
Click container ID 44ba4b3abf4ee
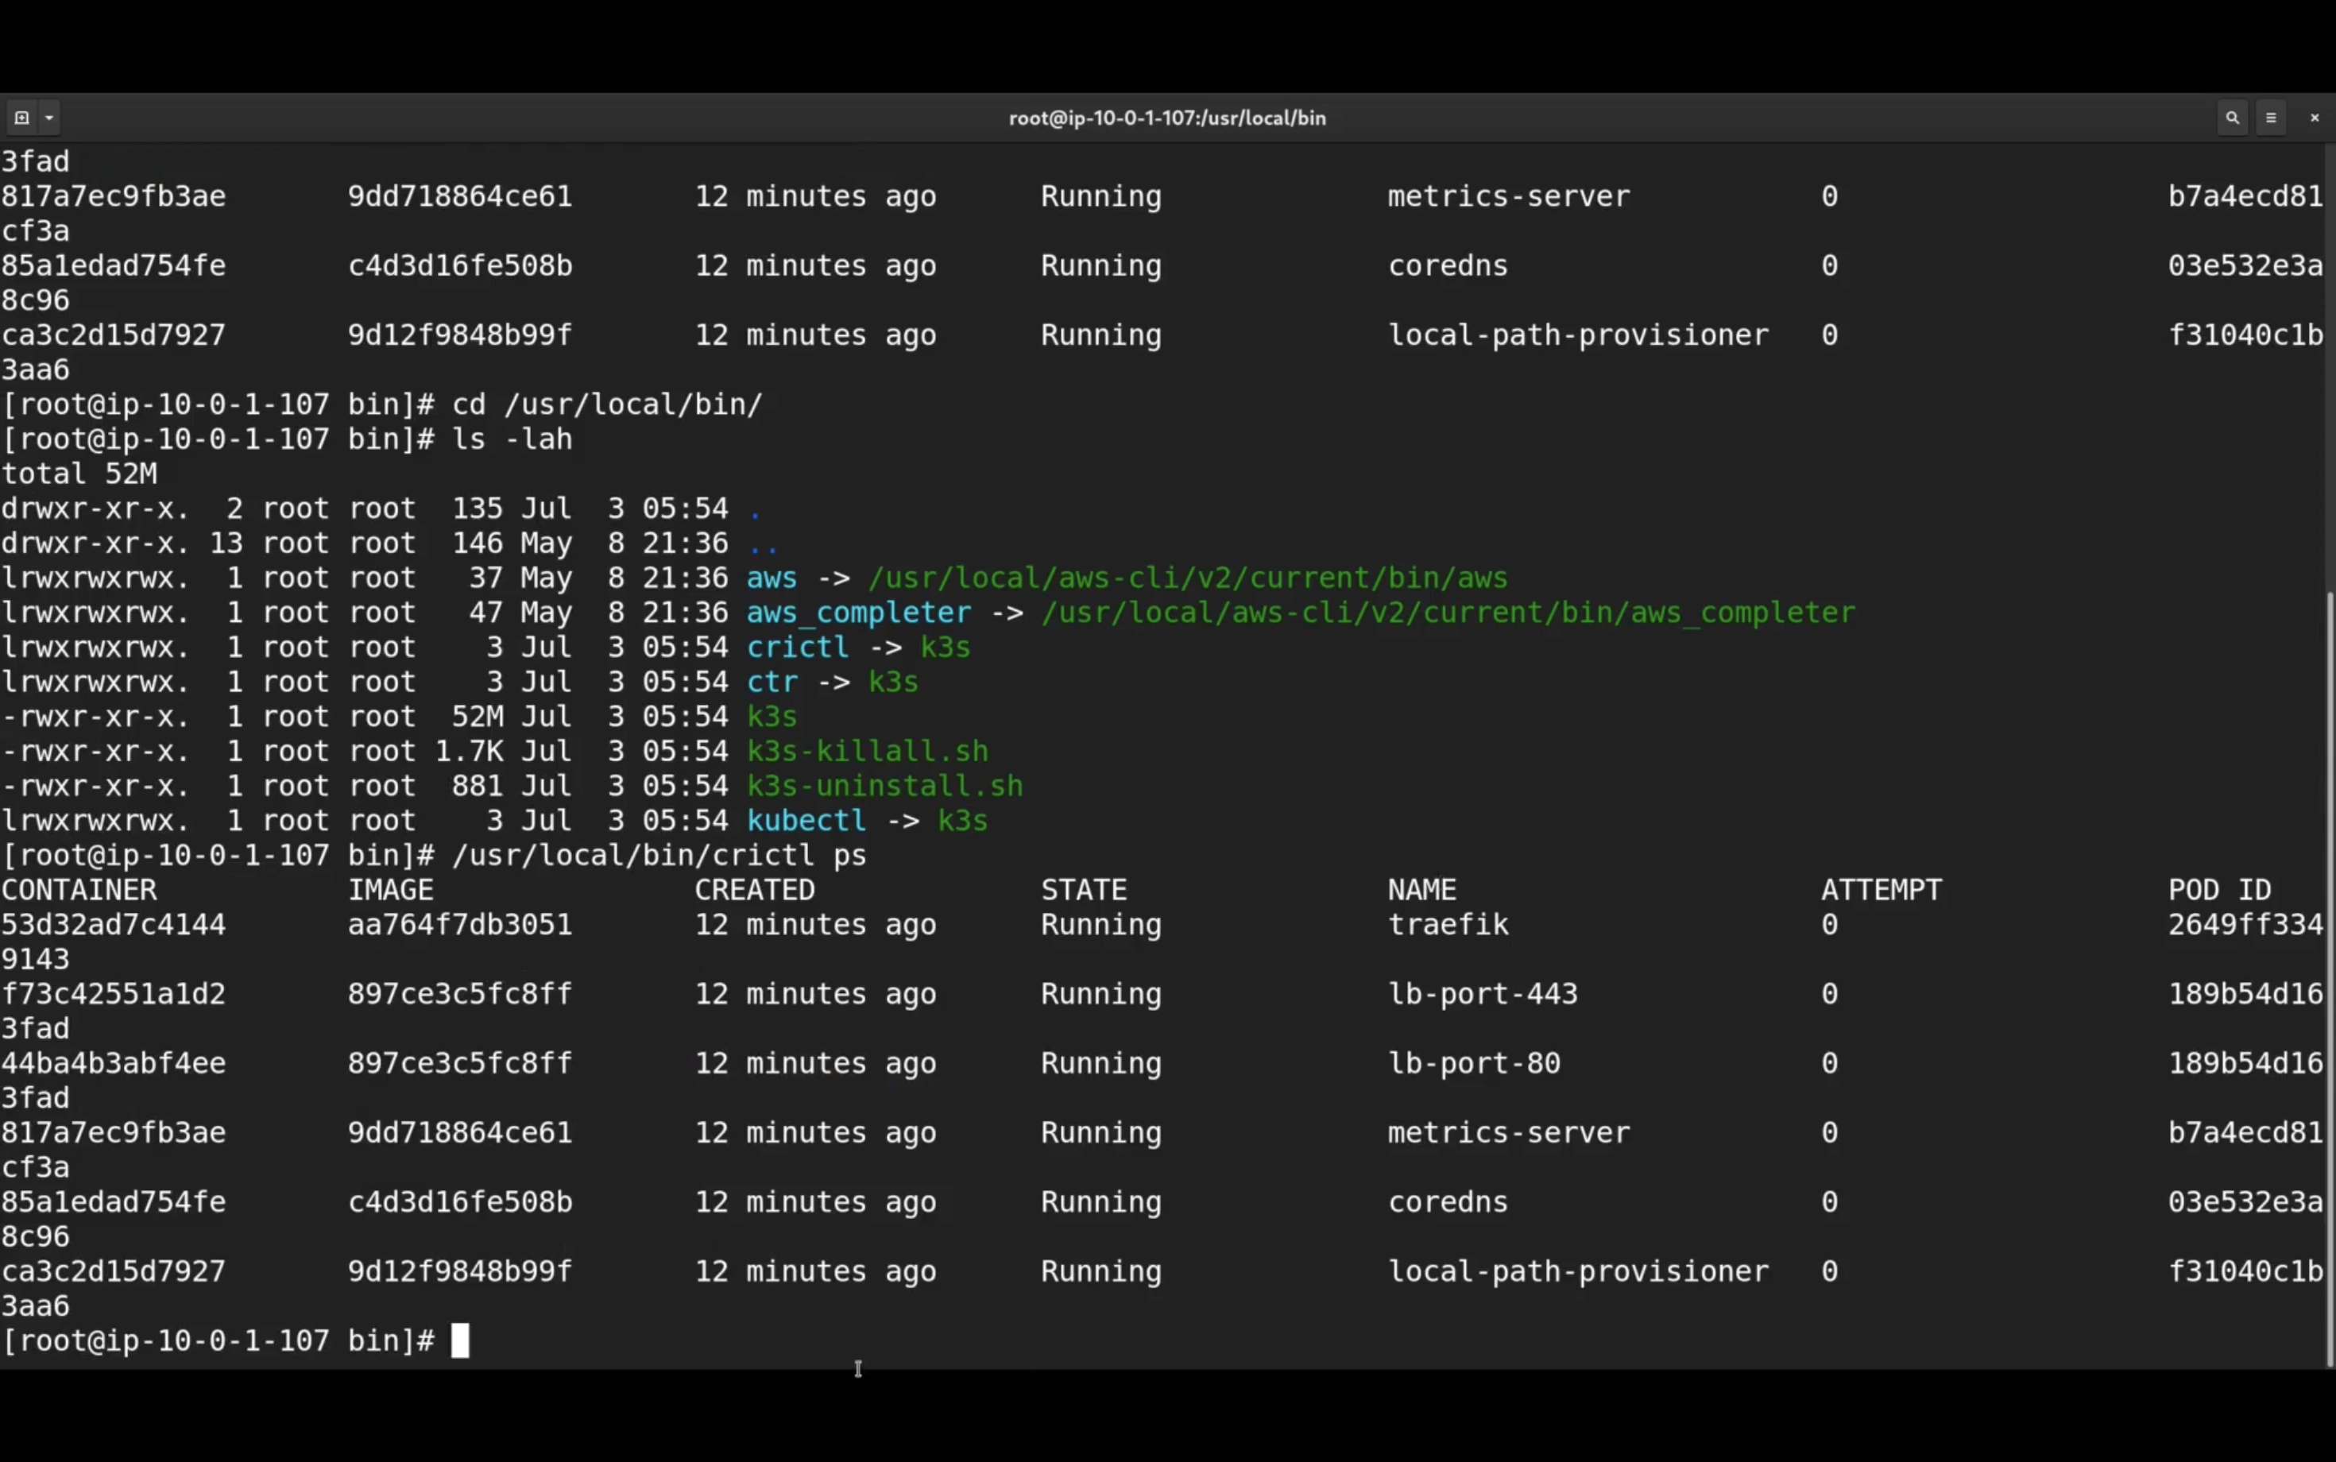(x=113, y=1064)
